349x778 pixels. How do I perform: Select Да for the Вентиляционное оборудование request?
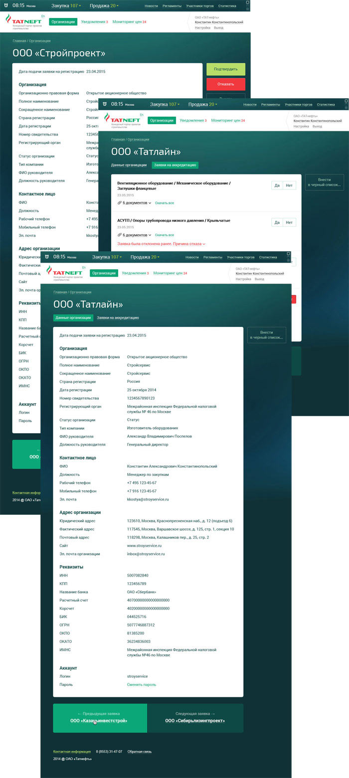click(x=277, y=185)
